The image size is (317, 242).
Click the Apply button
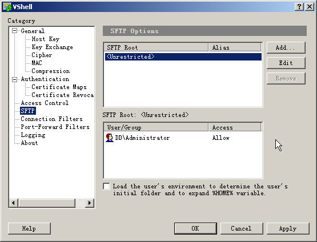pyautogui.click(x=288, y=228)
